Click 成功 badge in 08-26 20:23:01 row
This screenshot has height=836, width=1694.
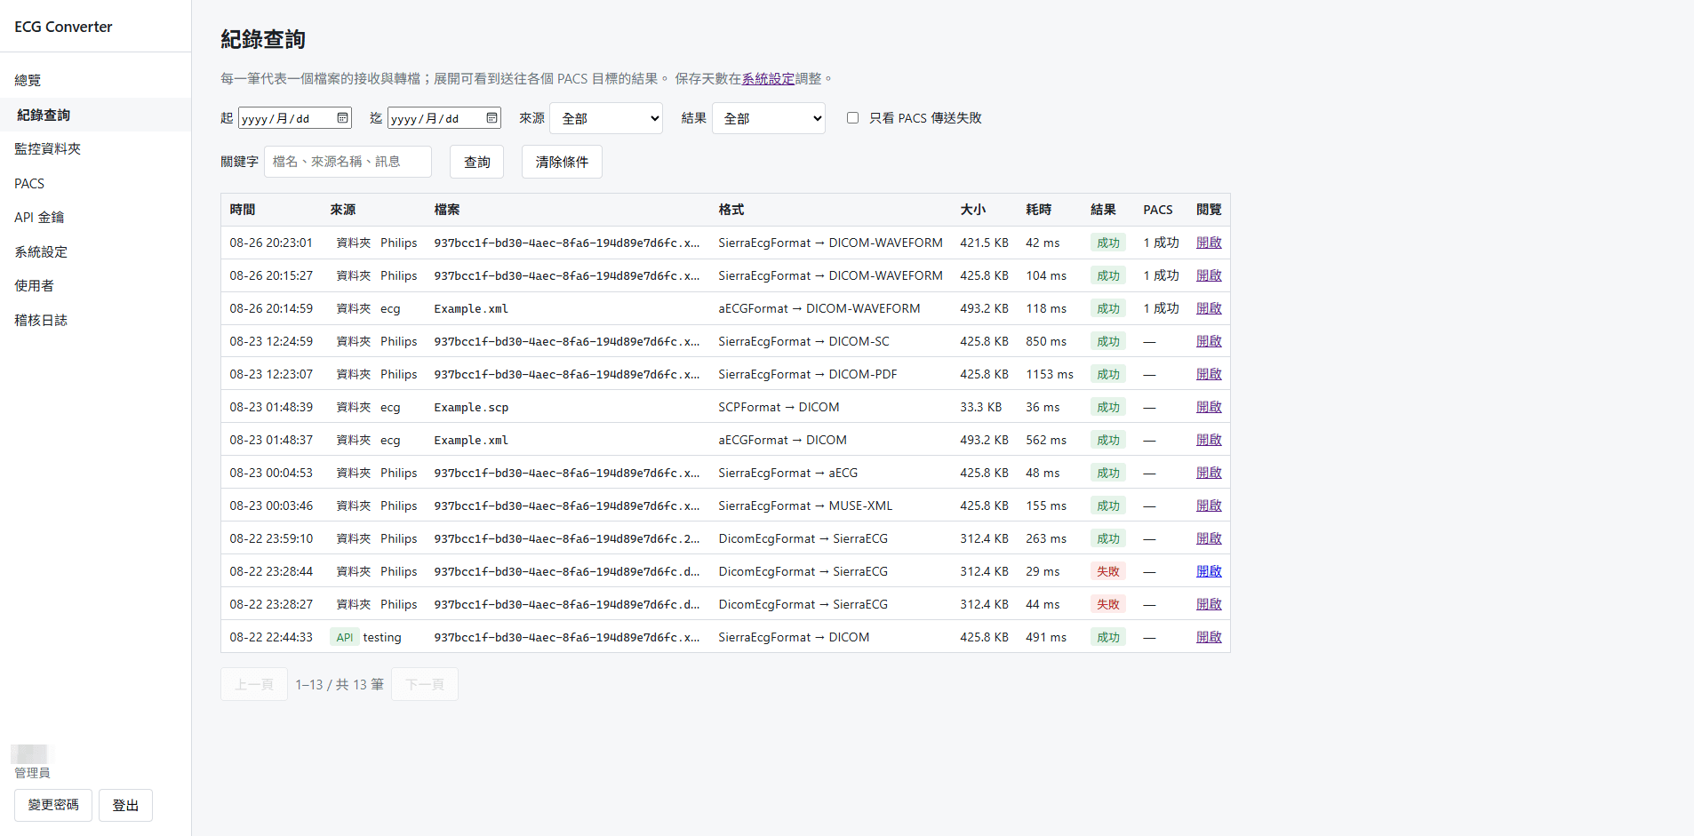[1107, 243]
